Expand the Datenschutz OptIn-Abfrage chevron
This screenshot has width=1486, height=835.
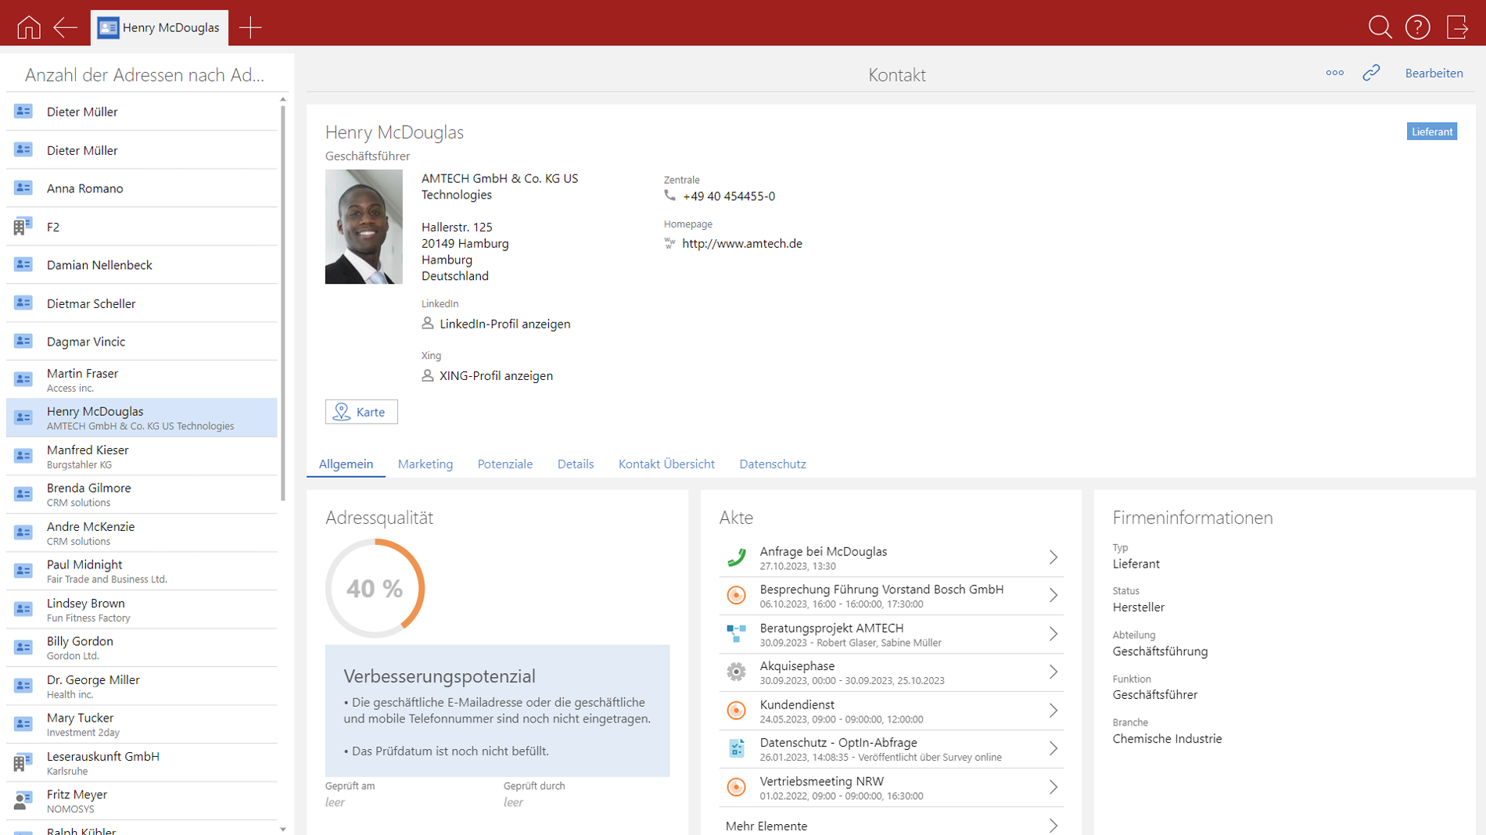tap(1053, 748)
